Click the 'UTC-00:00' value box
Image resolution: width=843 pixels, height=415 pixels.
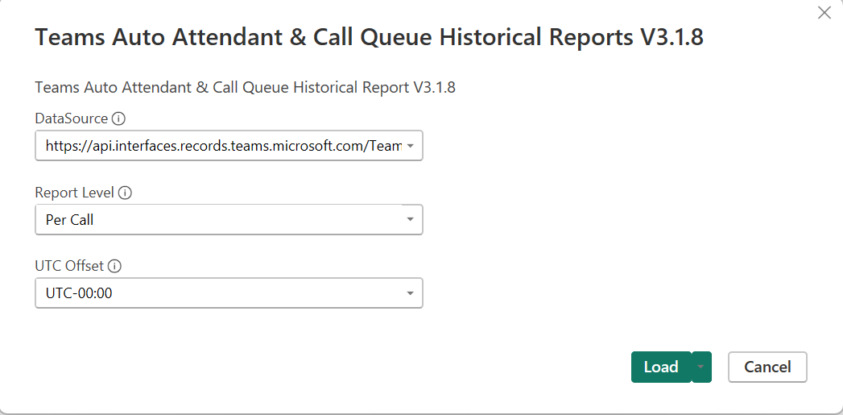[229, 293]
